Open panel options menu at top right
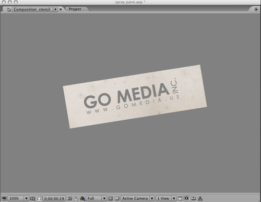The height and width of the screenshot is (202, 261). (x=256, y=9)
